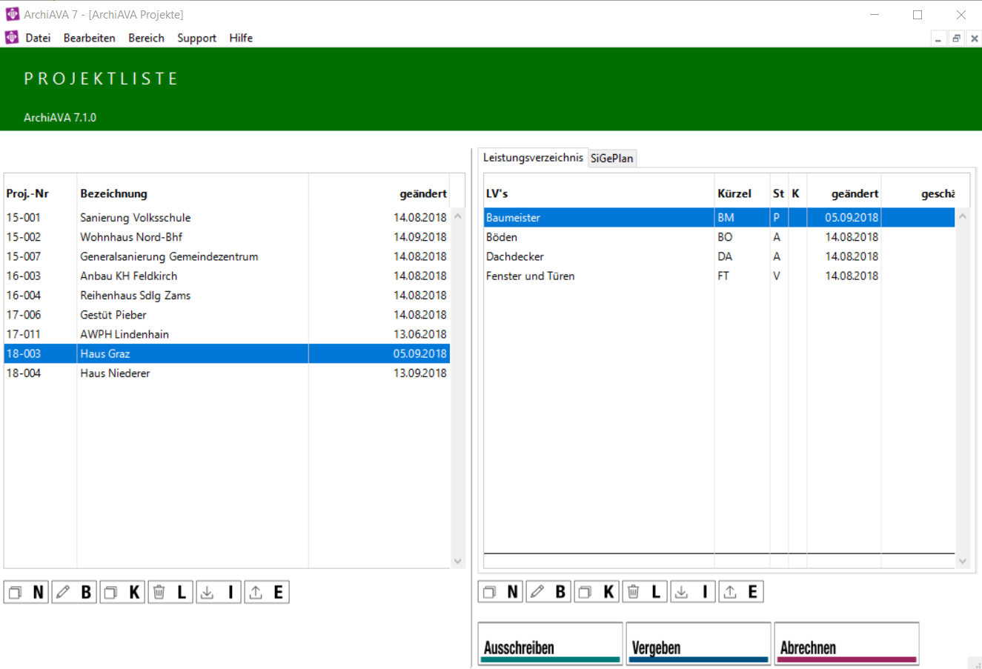Select the Fenster und Türen LV row
The width and height of the screenshot is (982, 669).
click(x=719, y=276)
